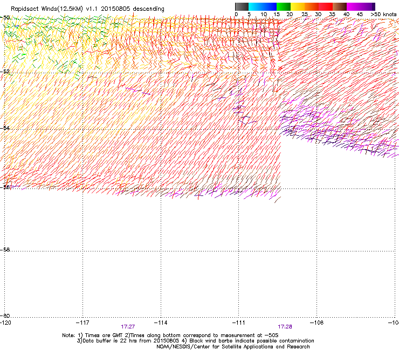Image resolution: width=399 pixels, height=350 pixels.
Task: Click the legend scale label "35"
Action: [x=332, y=14]
